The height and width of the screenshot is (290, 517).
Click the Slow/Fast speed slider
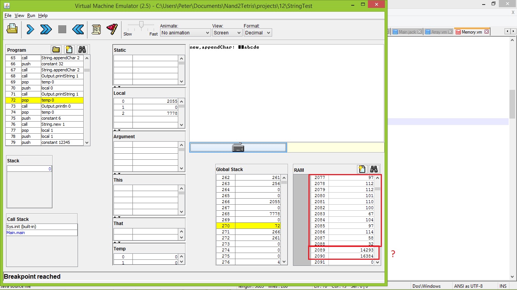coord(141,25)
